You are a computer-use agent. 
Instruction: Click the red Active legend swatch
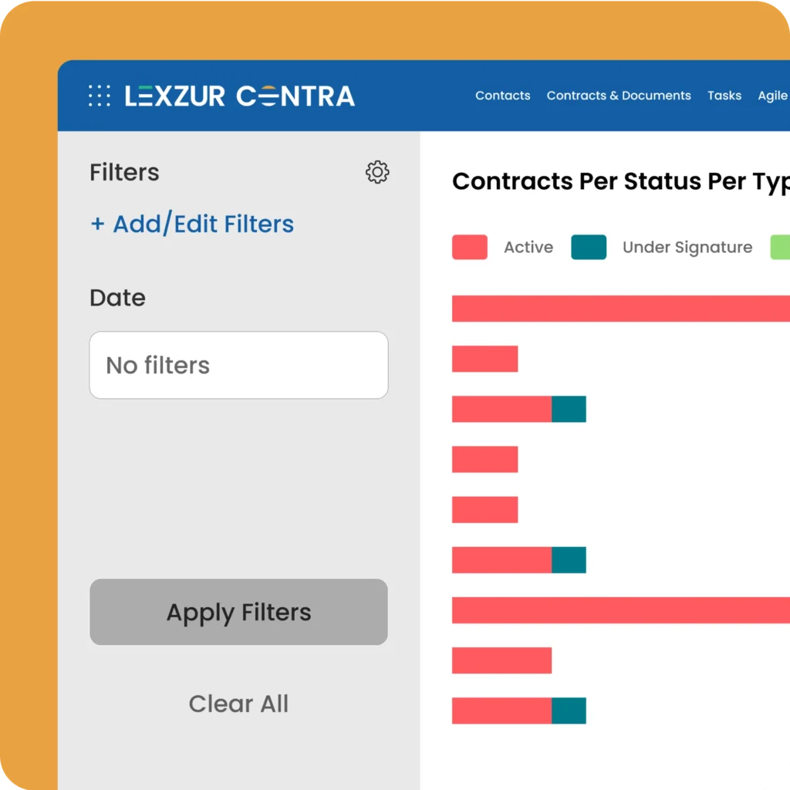pos(469,247)
